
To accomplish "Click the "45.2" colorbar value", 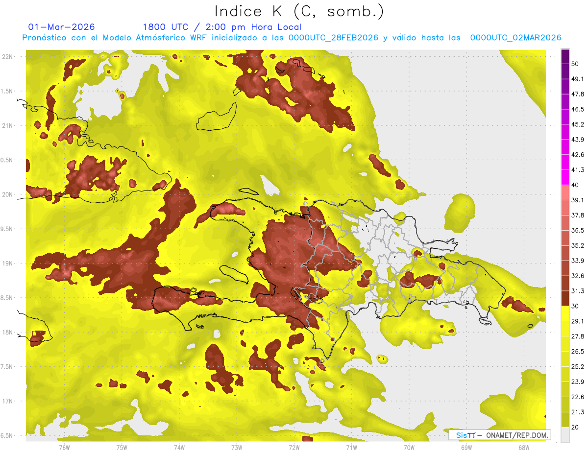I will point(578,124).
